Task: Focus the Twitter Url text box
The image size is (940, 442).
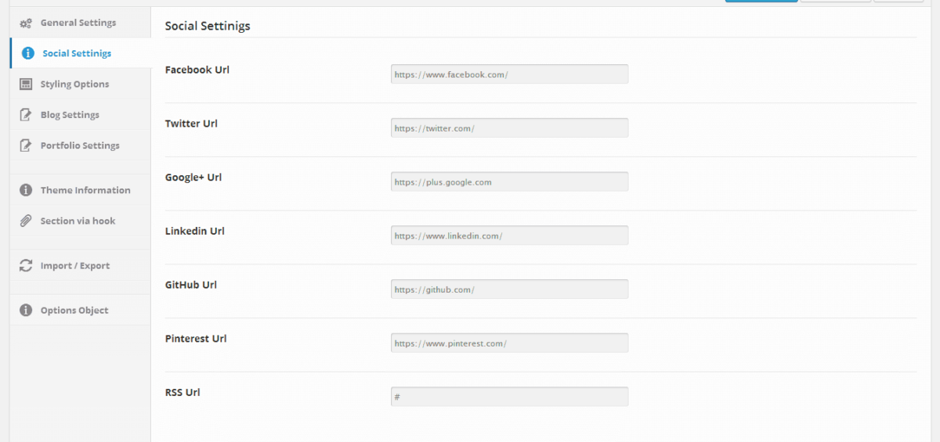Action: point(509,128)
